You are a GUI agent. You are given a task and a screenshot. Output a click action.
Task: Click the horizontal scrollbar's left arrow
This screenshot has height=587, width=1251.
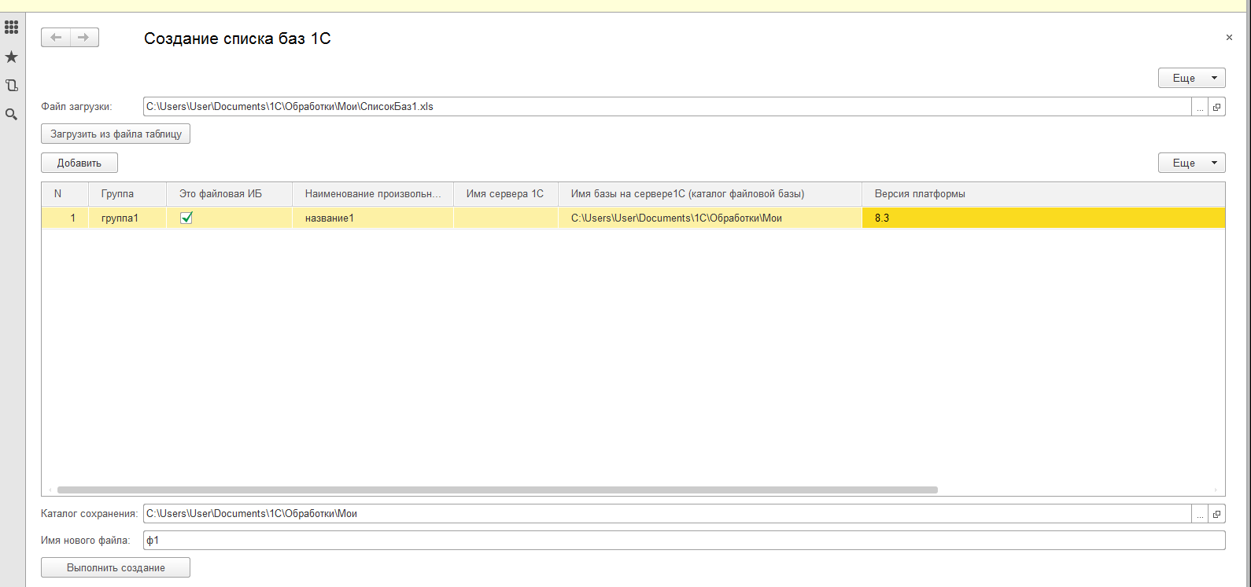tap(50, 490)
